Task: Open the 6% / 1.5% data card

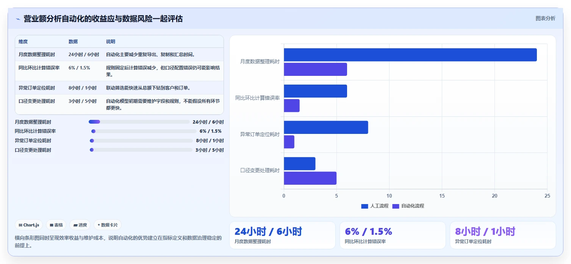Action: click(393, 235)
